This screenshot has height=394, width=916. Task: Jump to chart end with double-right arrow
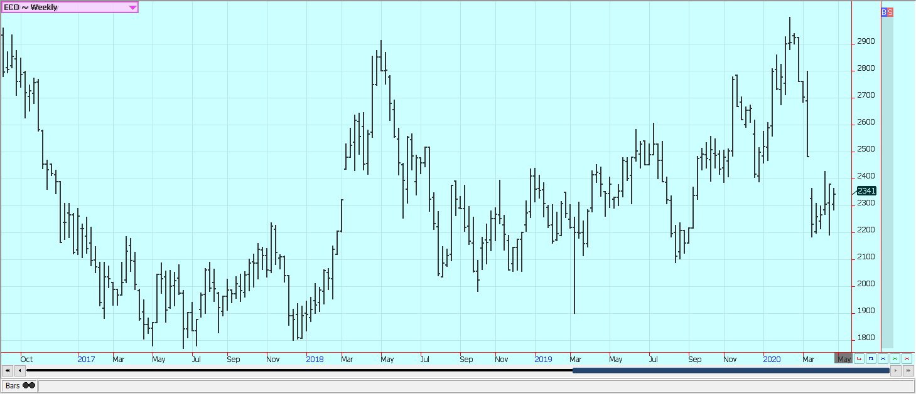908,371
